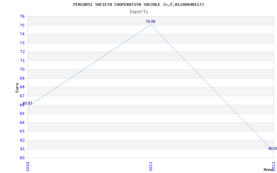Click the chart title PERCORSI SOCIETA COOPERATIVA SOCIALE

tap(138, 4)
